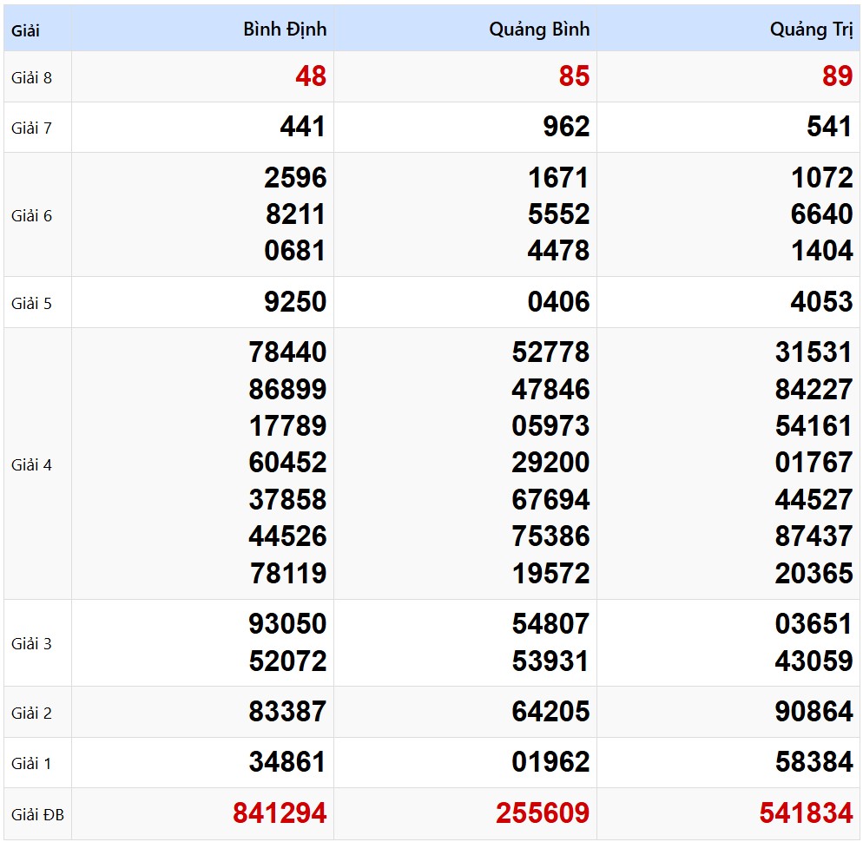Select special prize number 255609

[543, 813]
